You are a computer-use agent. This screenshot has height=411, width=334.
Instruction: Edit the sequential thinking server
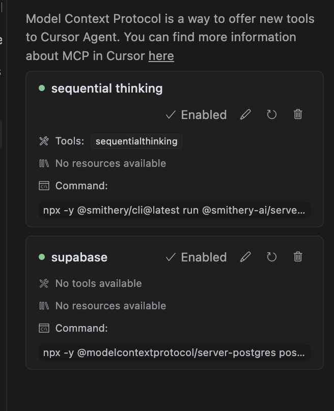245,114
